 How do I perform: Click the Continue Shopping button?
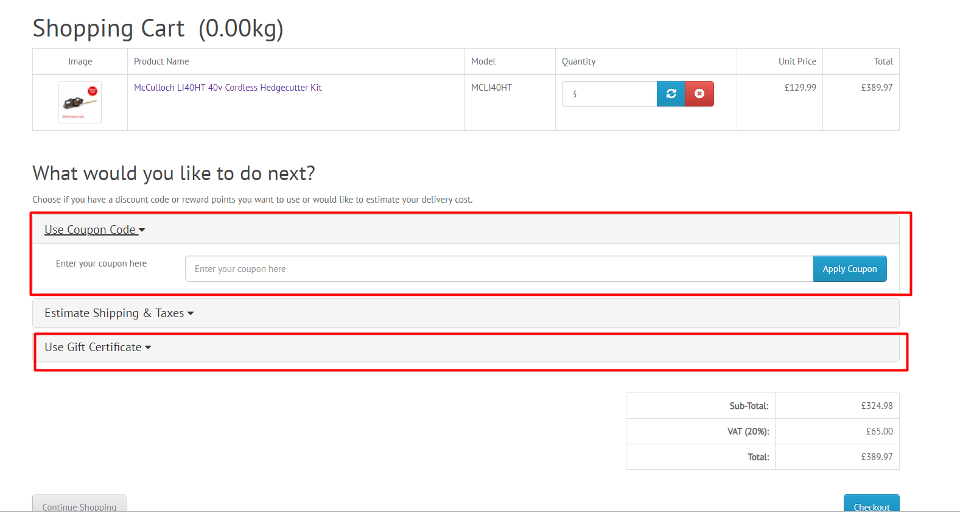coord(79,504)
